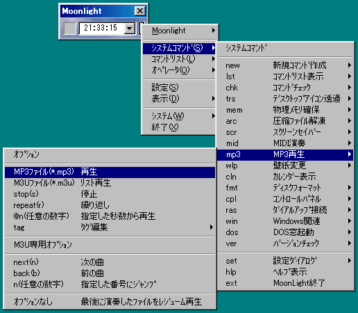This screenshot has height=313, width=358.
Task: Select scr スクリーンセイバー command
Action: tap(285, 132)
